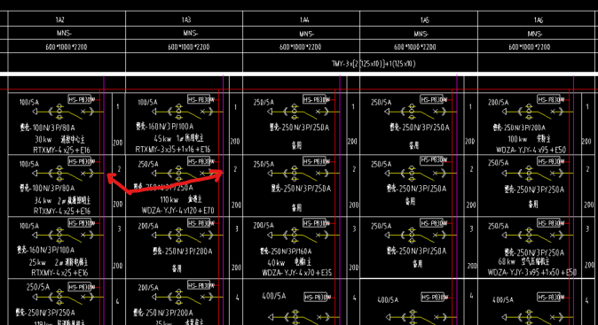Select 600*1000*2200 size under 1A6

click(530, 47)
